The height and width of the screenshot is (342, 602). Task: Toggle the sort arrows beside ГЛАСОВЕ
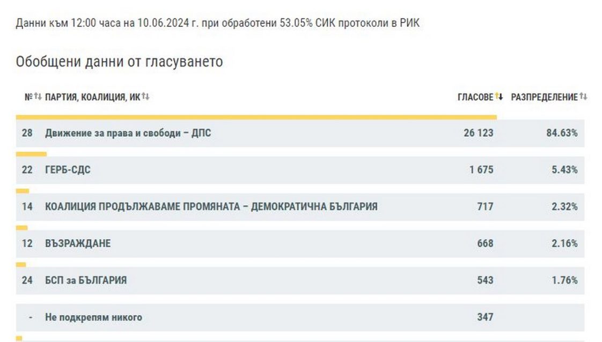click(x=499, y=97)
